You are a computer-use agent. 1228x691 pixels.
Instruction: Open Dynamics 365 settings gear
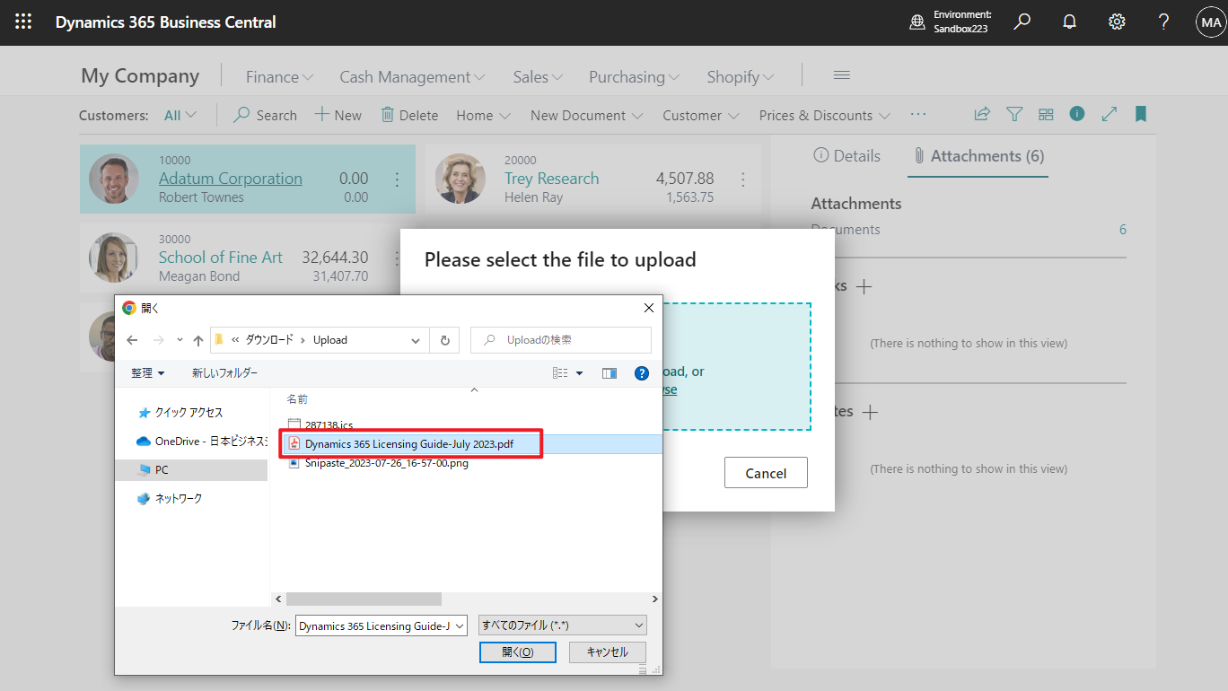coord(1116,22)
